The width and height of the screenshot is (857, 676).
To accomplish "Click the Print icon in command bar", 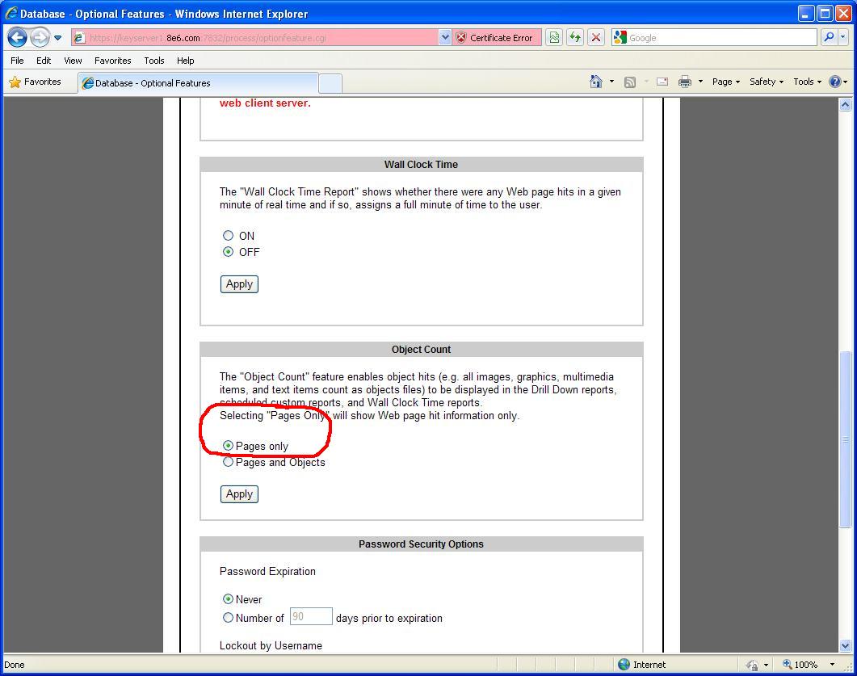I will click(685, 82).
